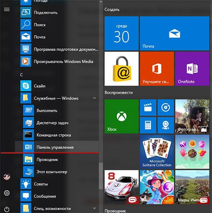
Task: Open the Movies & TV small tile
Action: (148, 107)
